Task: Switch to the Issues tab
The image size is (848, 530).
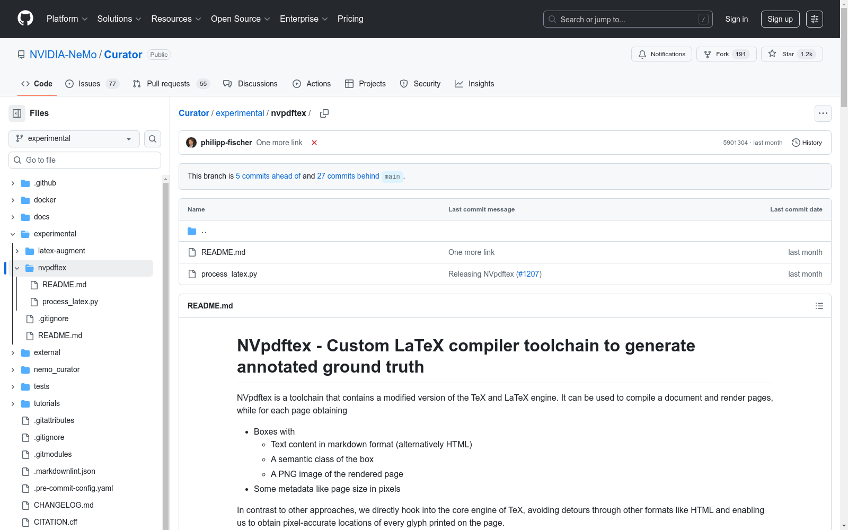Action: pos(92,84)
